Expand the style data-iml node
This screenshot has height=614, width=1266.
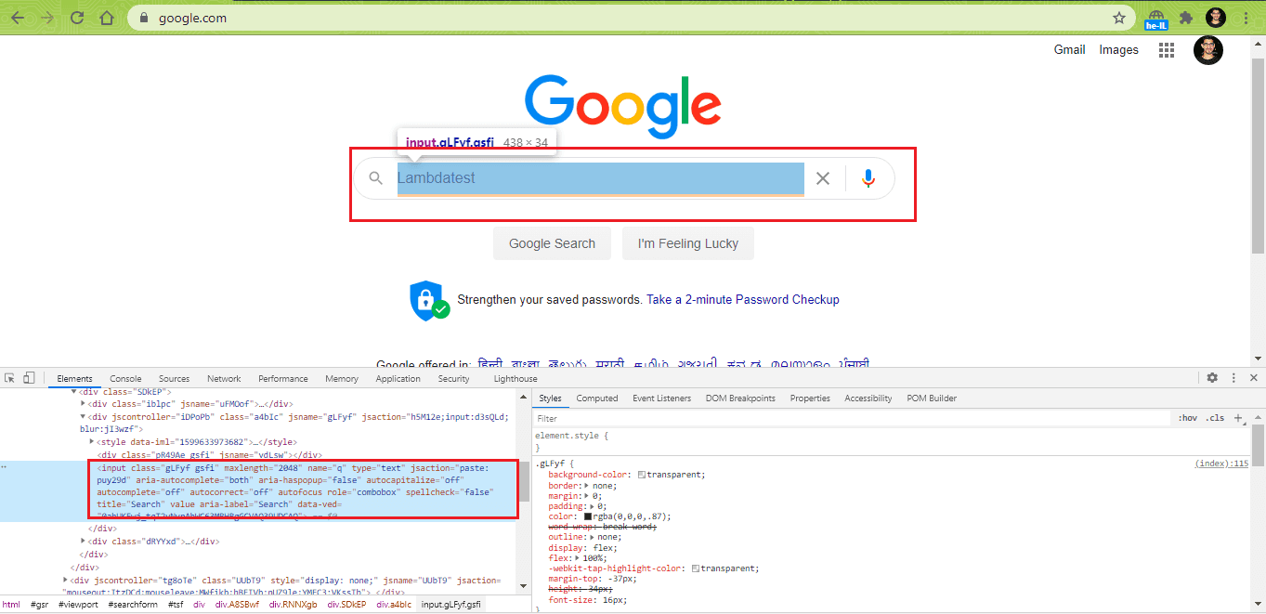[92, 442]
